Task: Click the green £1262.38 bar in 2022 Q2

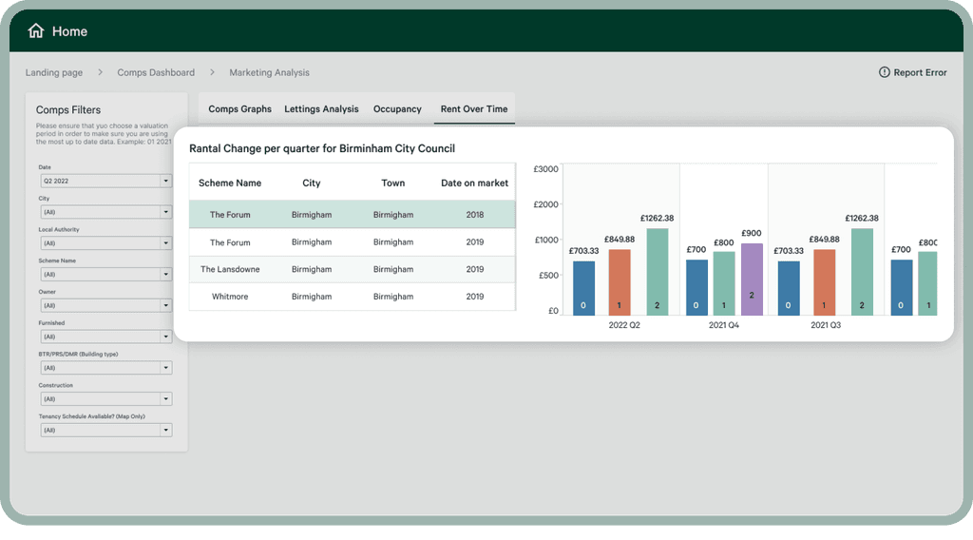Action: coord(658,272)
